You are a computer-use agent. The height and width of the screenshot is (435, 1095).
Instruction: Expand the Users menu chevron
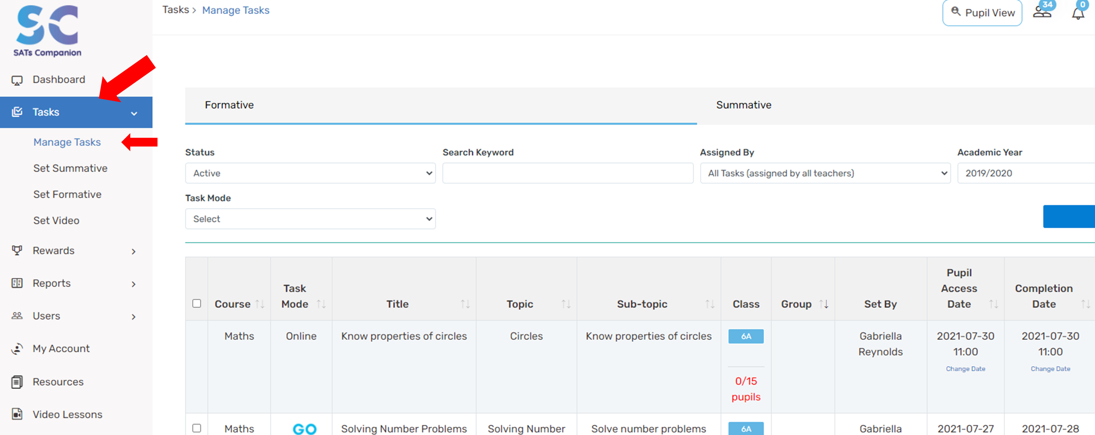coord(134,317)
